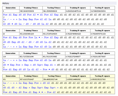The height and width of the screenshot is (96, 118).
Task: Click first gene line of generation 114 starting Ln./.-
Action: [x=55, y=60]
